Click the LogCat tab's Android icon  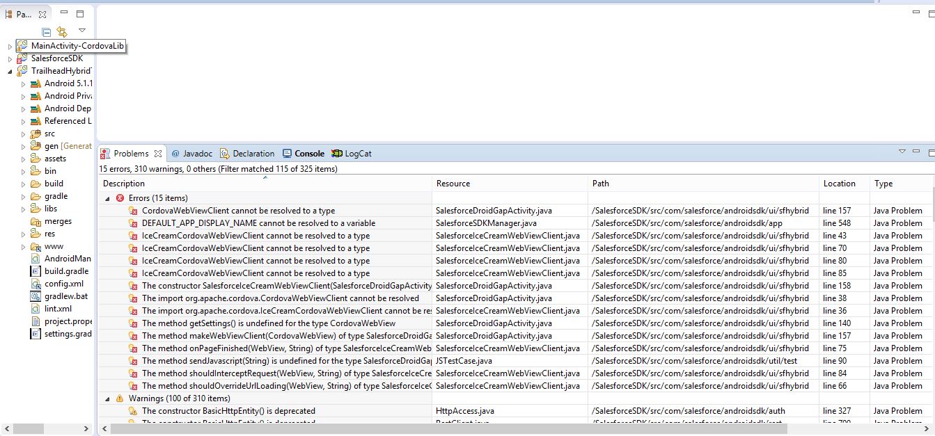click(337, 154)
